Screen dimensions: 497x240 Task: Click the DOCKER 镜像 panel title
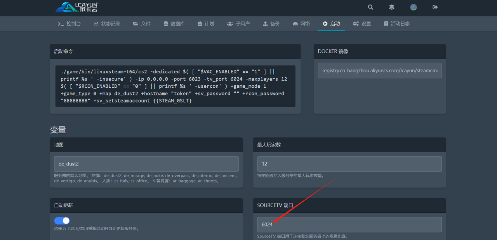333,51
